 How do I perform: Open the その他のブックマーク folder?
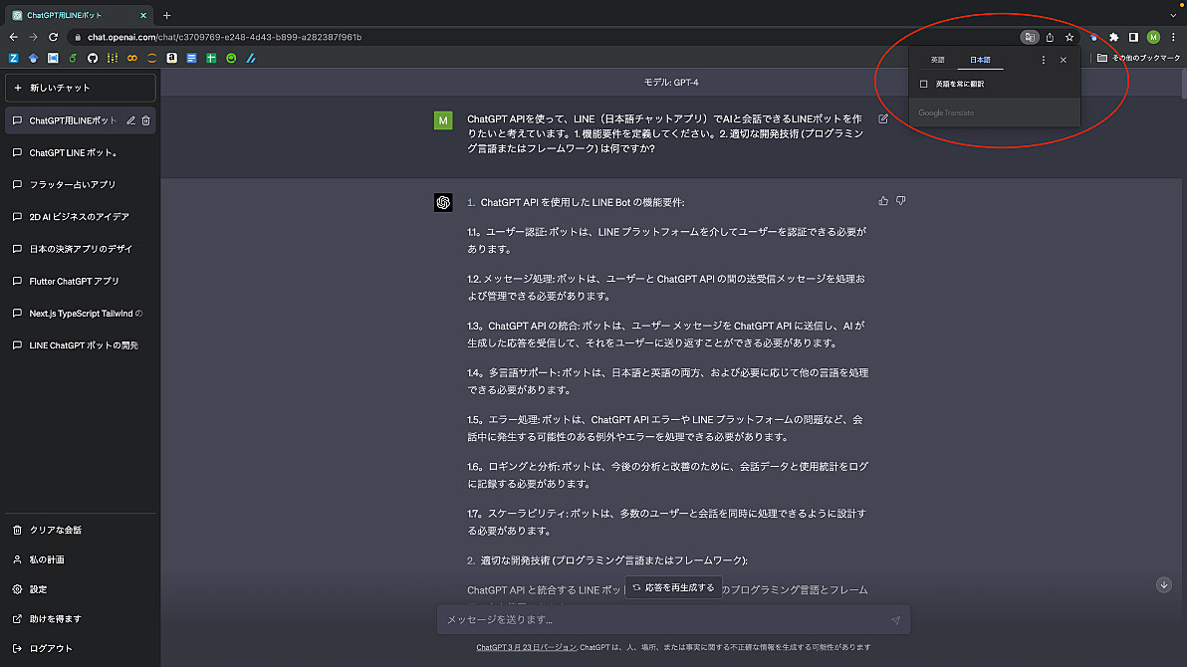(x=1138, y=58)
